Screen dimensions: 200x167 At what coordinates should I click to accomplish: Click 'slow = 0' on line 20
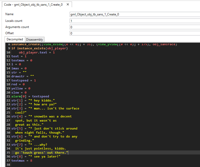click(19, 92)
